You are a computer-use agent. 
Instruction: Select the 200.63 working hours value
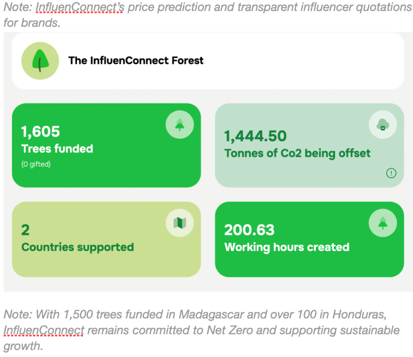(x=249, y=230)
